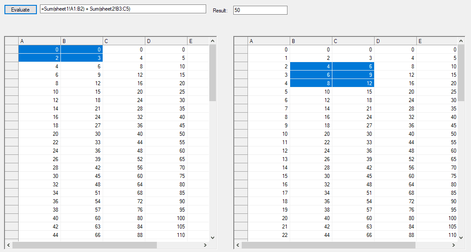Screen dimensions: 471x252
Task: Click cell 88 in left grid column C
Action: pos(124,235)
